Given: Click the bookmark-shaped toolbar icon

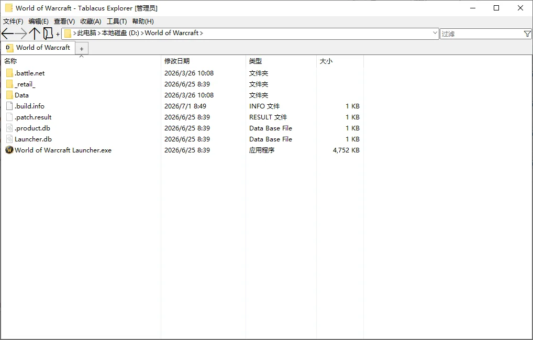Looking at the screenshot, I should coord(48,34).
